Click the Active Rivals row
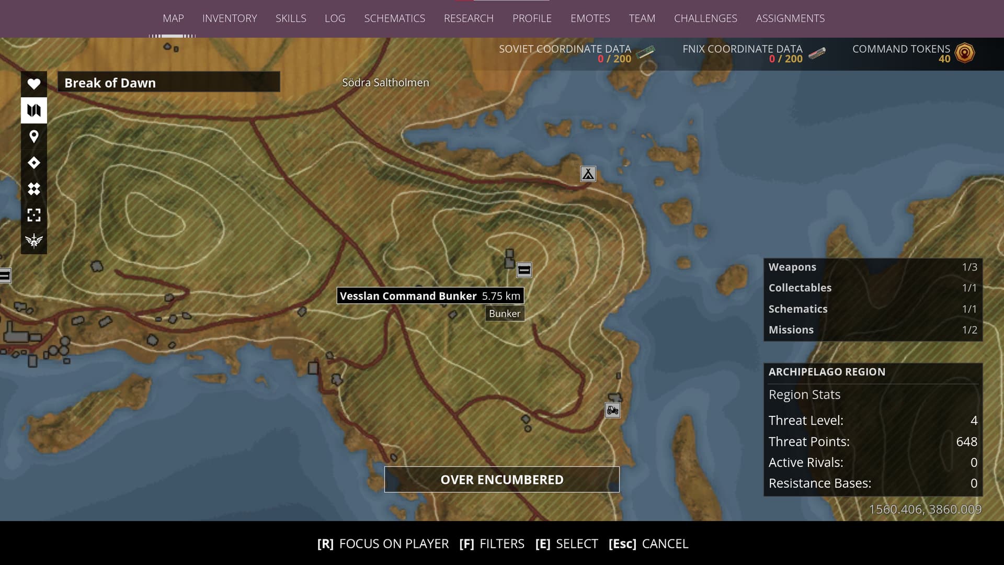 tap(873, 462)
